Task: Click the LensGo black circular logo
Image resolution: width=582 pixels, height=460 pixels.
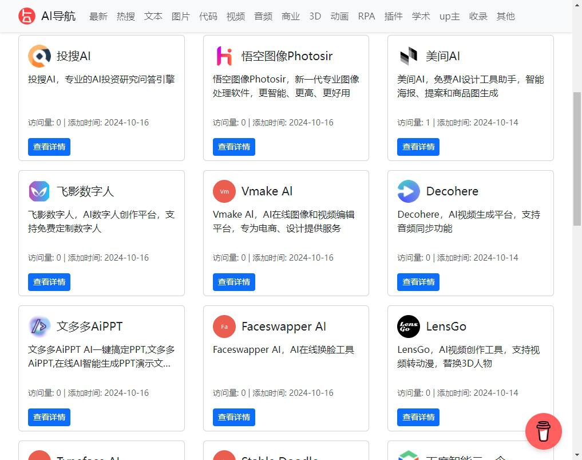Action: click(x=409, y=327)
